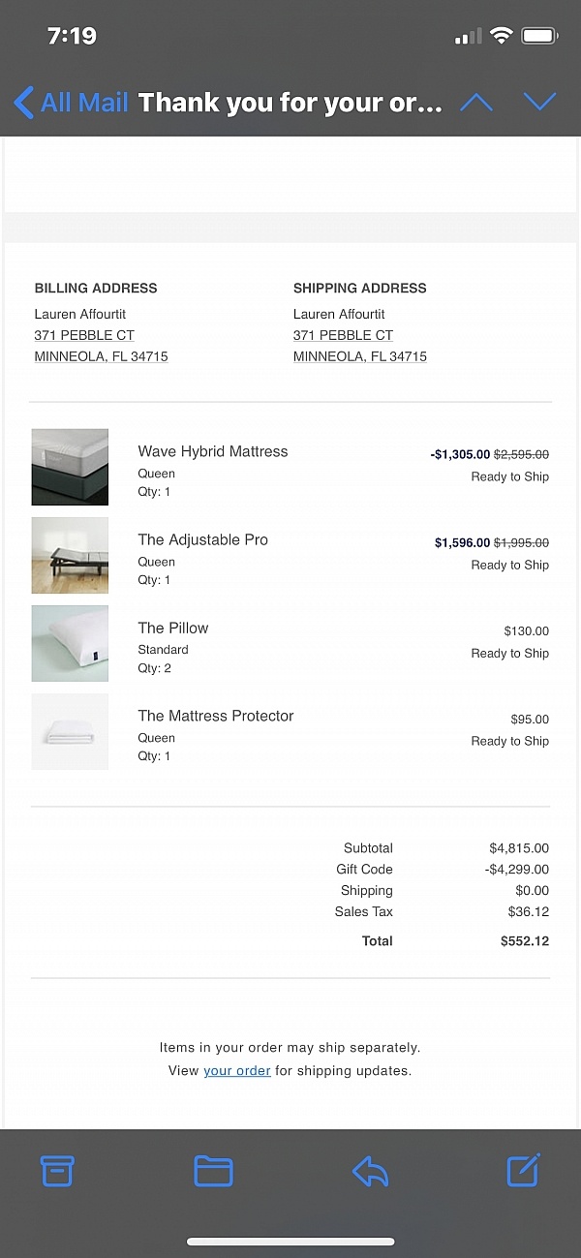This screenshot has width=581, height=1258.
Task: Tap the battery indicator in status bar
Action: point(540,37)
